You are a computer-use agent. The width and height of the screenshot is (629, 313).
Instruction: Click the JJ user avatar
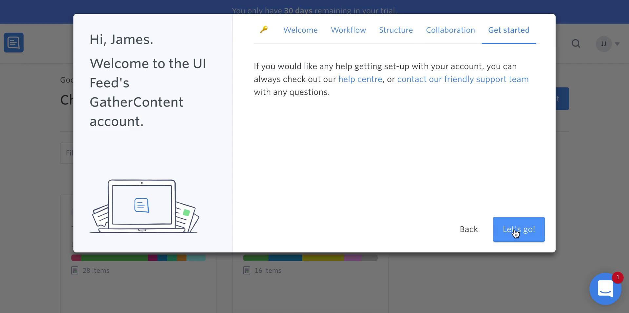(603, 44)
